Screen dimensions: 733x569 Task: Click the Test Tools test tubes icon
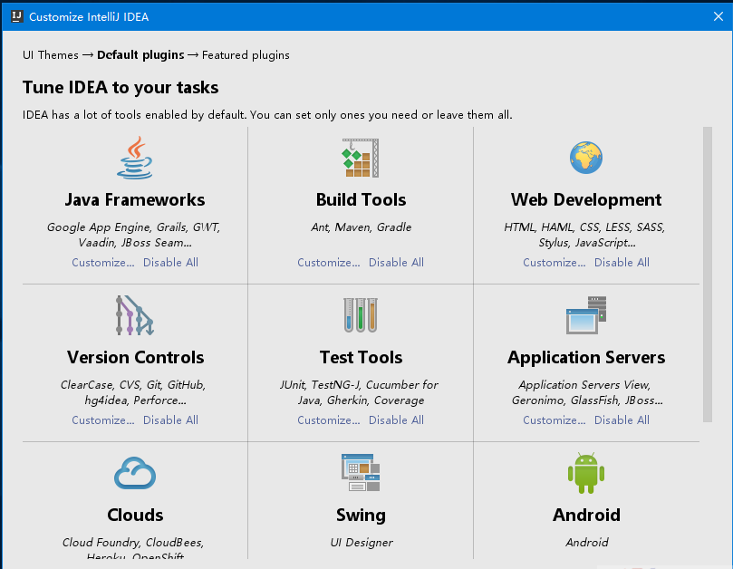[x=361, y=315]
